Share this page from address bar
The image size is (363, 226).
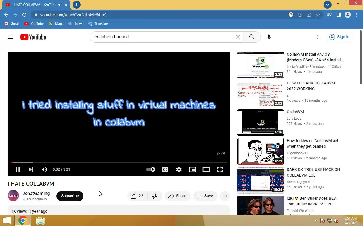click(309, 15)
